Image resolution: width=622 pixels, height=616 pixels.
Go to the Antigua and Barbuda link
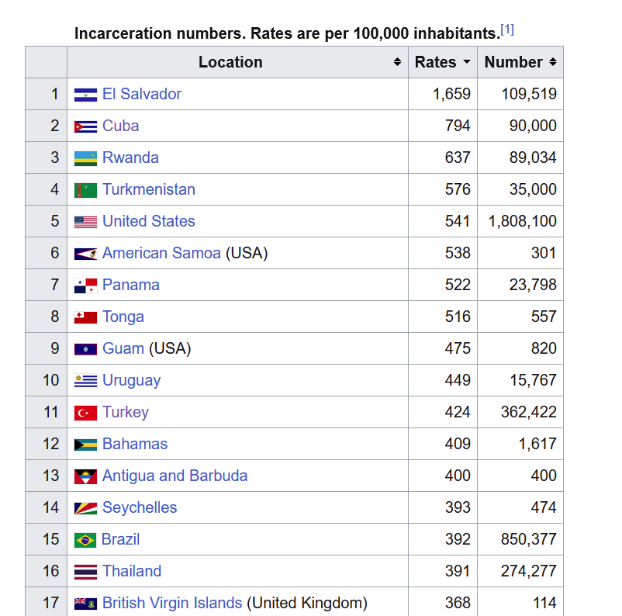coord(175,476)
